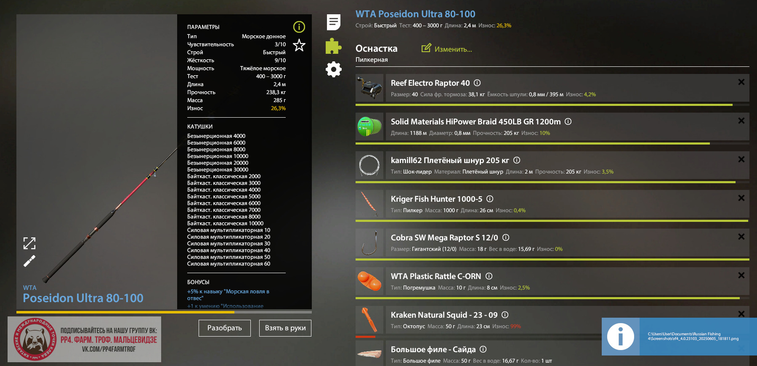Click the Взять в руки button
Viewport: 757px width, 366px height.
tap(285, 328)
